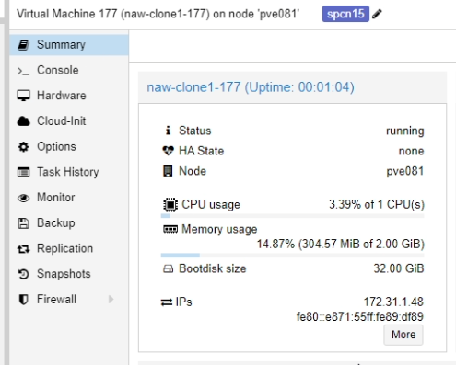The height and width of the screenshot is (365, 456).
Task: Click the Backup floppy disk icon
Action: (23, 223)
